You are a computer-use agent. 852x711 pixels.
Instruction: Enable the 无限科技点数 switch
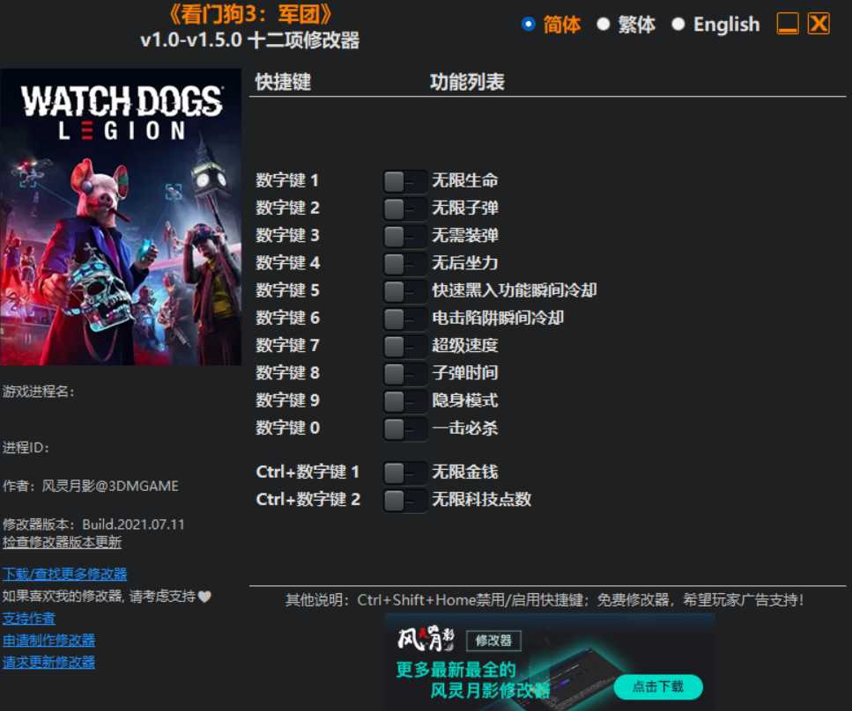404,500
